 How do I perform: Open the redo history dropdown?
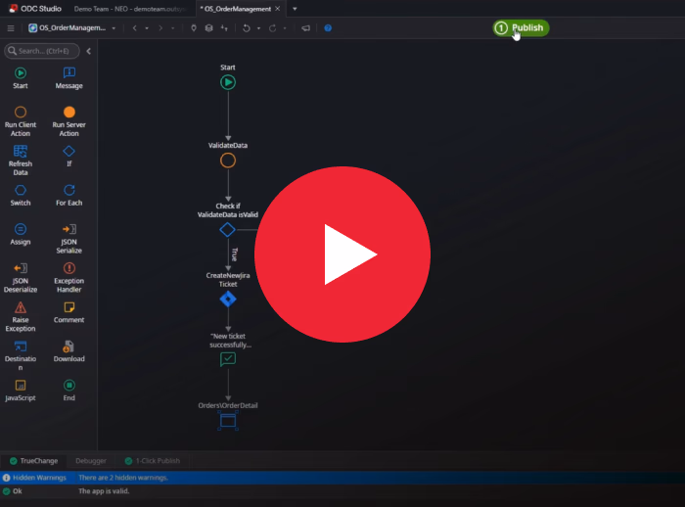point(285,28)
